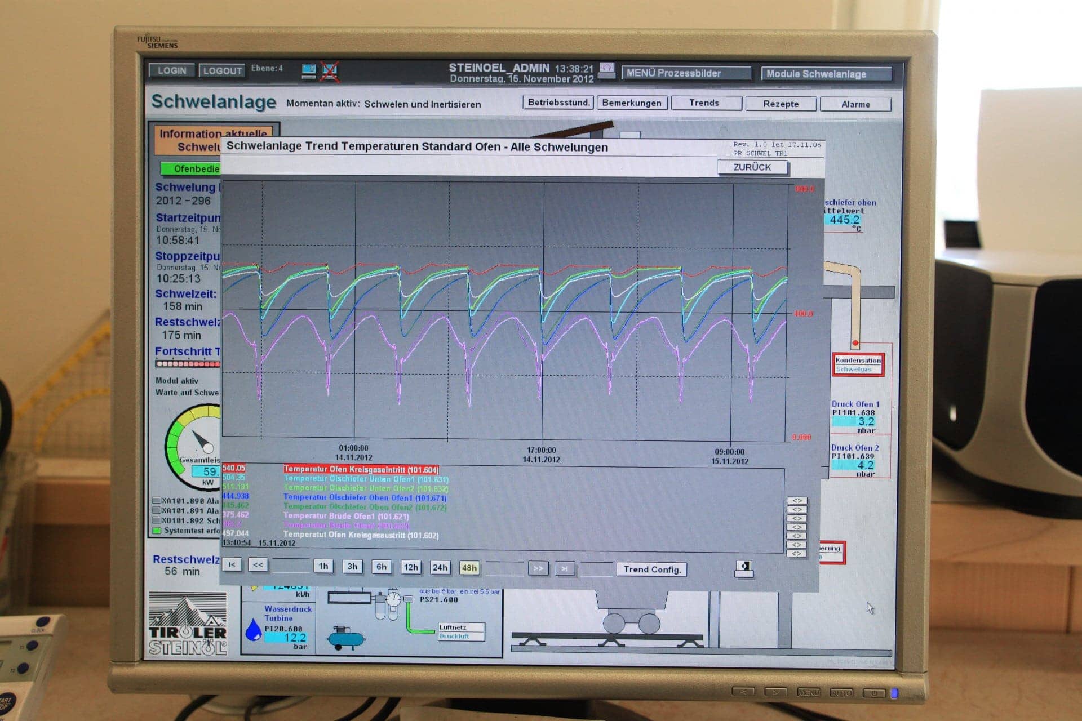Jump to trend start with |< button
Image resolution: width=1082 pixels, height=721 pixels.
pos(232,565)
